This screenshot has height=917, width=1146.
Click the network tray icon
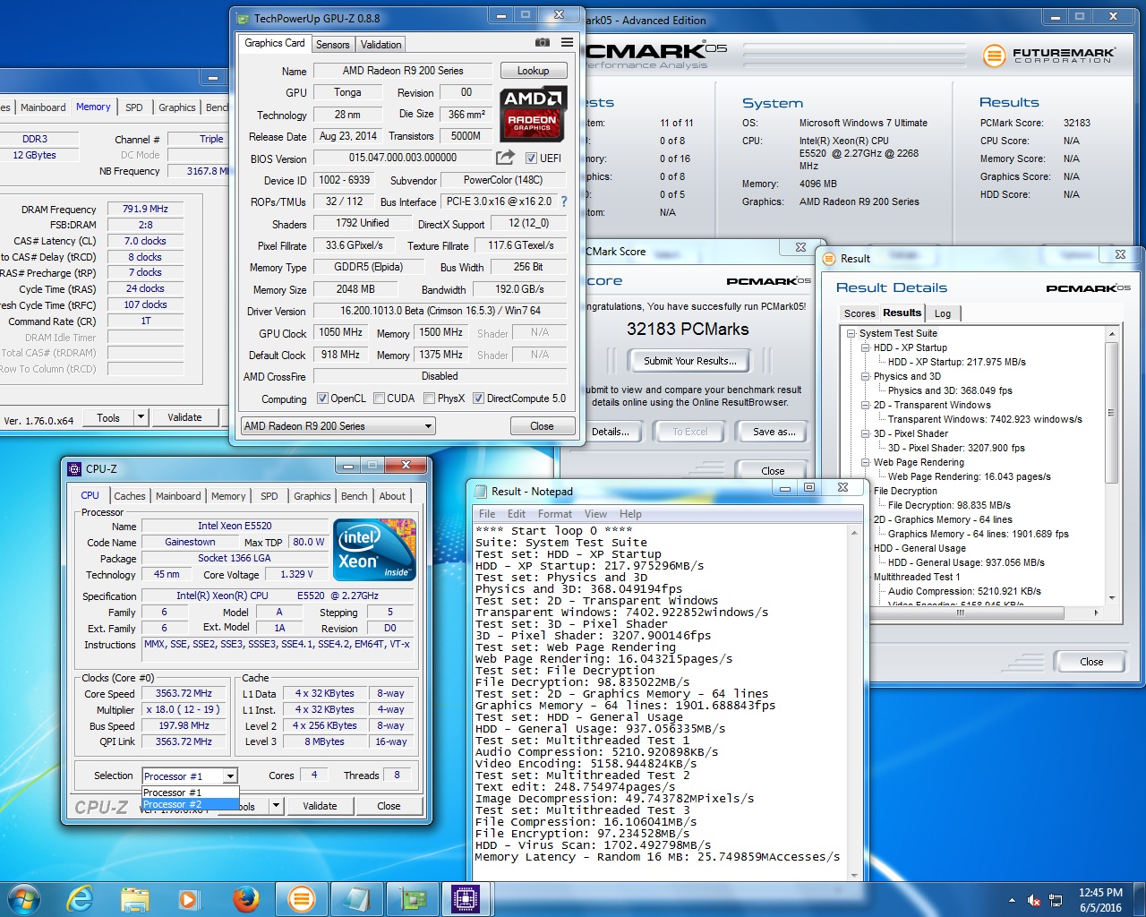[x=1056, y=900]
